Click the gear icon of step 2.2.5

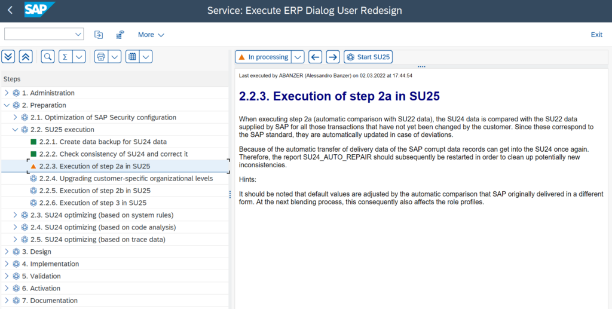pyautogui.click(x=33, y=191)
